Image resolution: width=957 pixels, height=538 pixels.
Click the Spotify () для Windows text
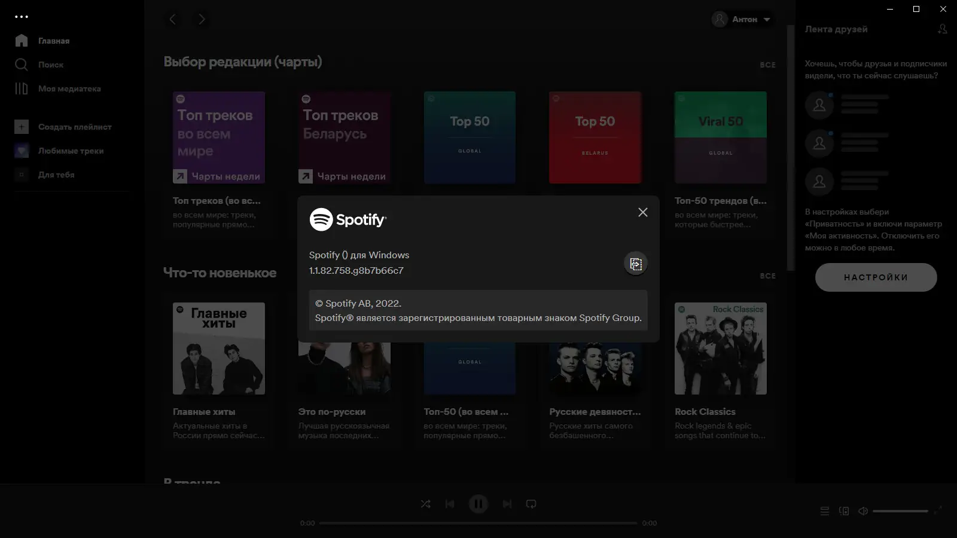tap(359, 255)
